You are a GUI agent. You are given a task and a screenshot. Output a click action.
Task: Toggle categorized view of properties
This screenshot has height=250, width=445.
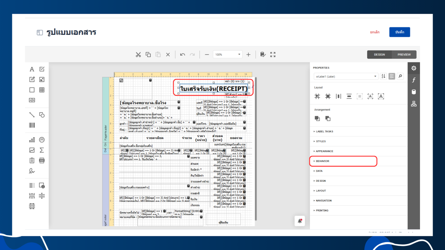coord(392,76)
